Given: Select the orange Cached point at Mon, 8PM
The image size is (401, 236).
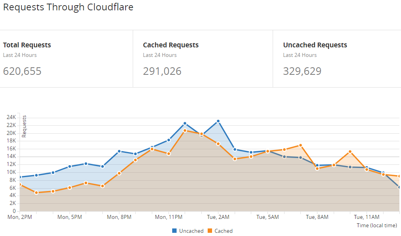Looking at the screenshot, I should point(119,173).
